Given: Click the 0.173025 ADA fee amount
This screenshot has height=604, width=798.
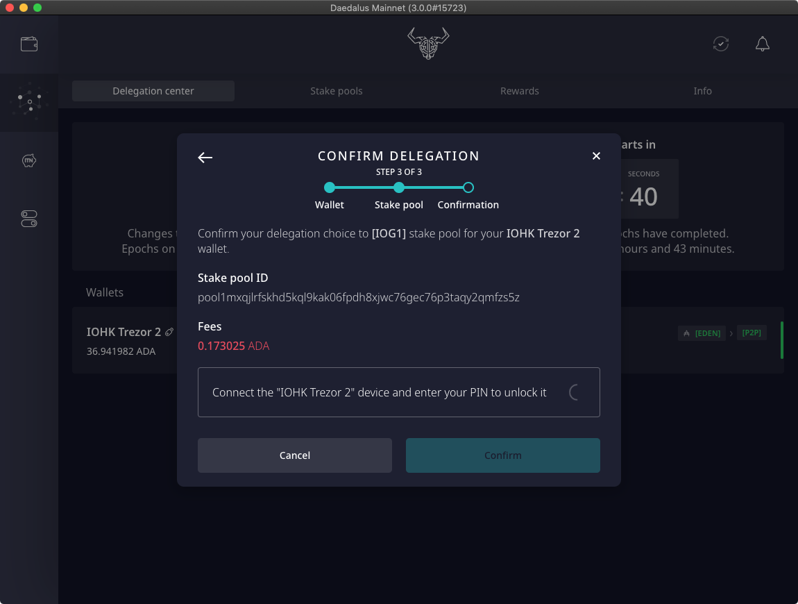Looking at the screenshot, I should click(x=234, y=346).
